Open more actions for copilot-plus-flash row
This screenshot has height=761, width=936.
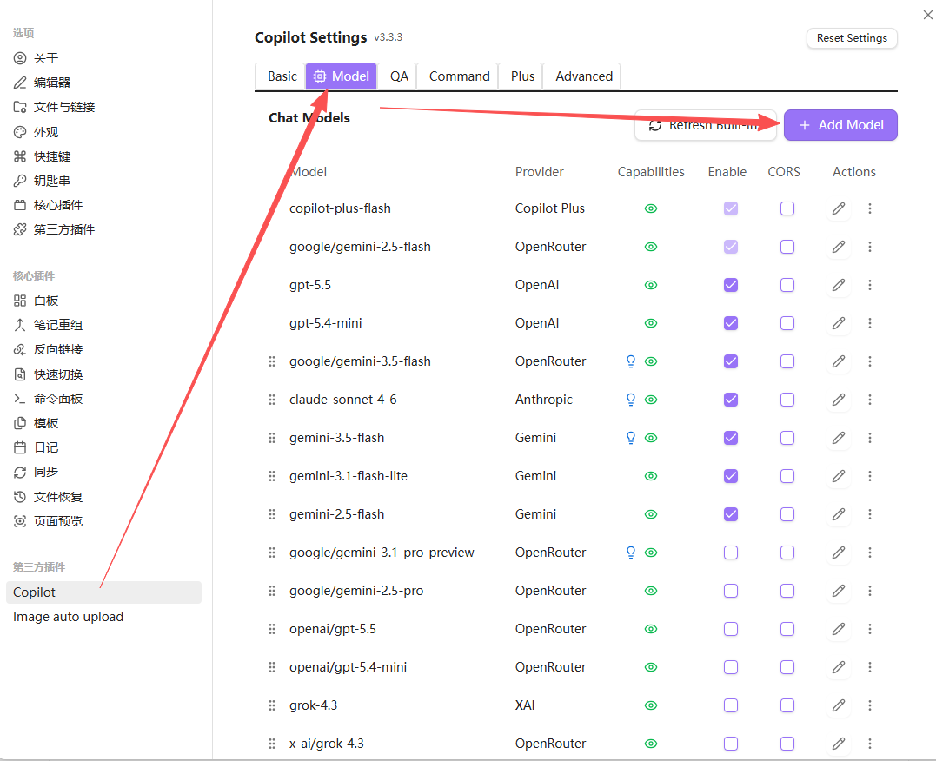870,208
